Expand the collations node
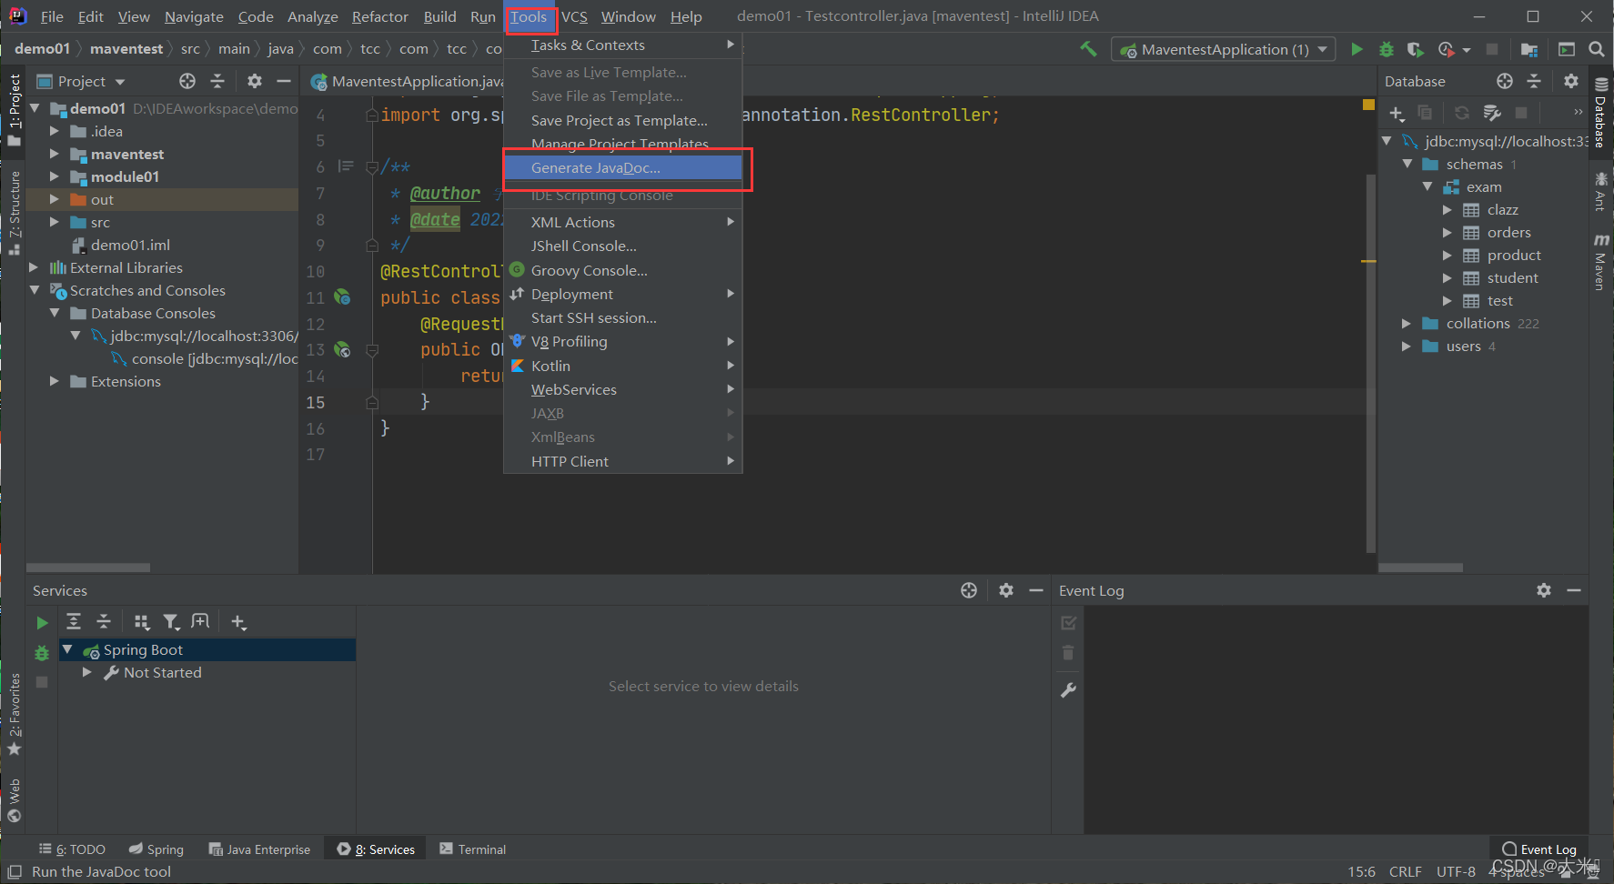This screenshot has width=1614, height=884. 1407,323
